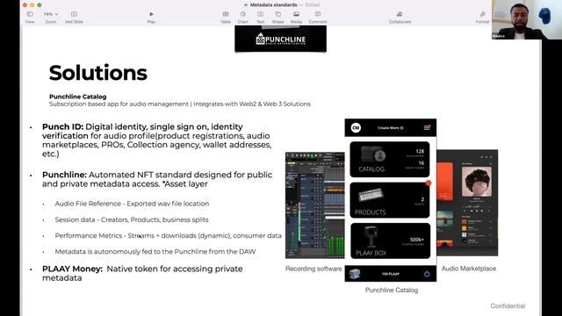This screenshot has height=316, width=562.
Task: Add a Text box from the toolbar
Action: [x=260, y=17]
